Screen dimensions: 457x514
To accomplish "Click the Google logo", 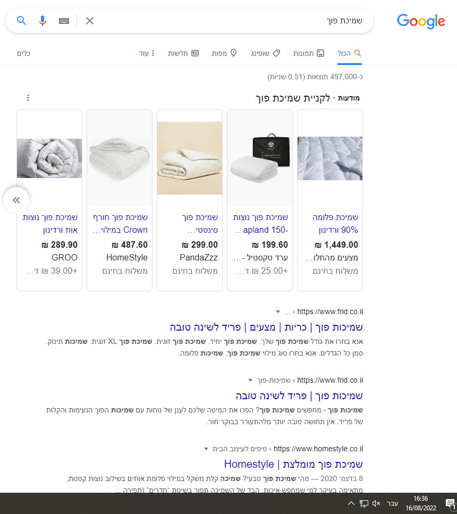I will 421,21.
